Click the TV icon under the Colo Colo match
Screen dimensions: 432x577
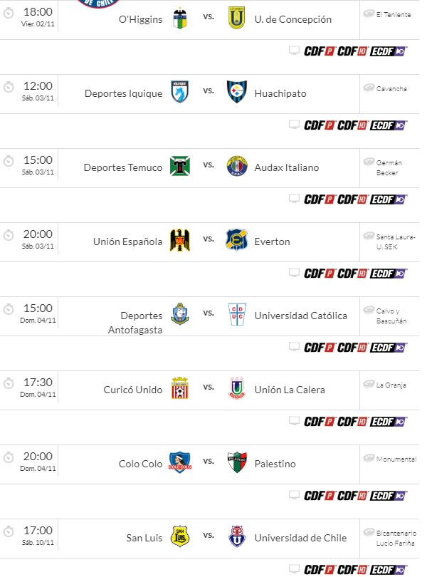coord(294,495)
